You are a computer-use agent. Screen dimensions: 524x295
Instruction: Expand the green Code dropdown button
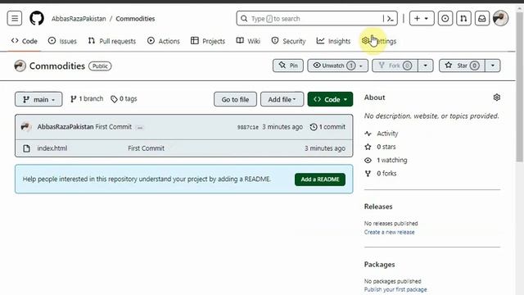pos(330,99)
